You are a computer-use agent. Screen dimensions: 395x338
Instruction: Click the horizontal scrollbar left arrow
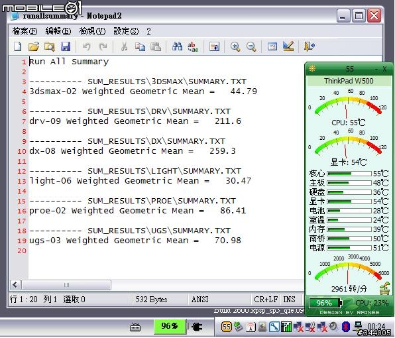pyautogui.click(x=15, y=285)
